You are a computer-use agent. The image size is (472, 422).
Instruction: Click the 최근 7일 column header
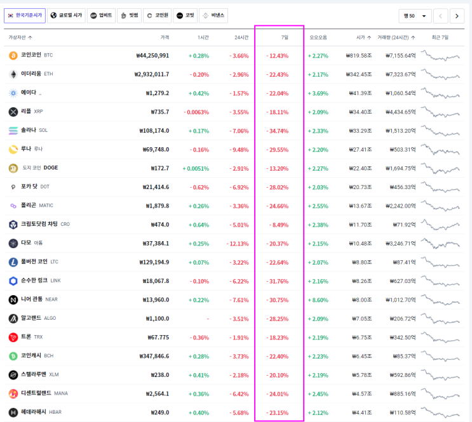[440, 37]
